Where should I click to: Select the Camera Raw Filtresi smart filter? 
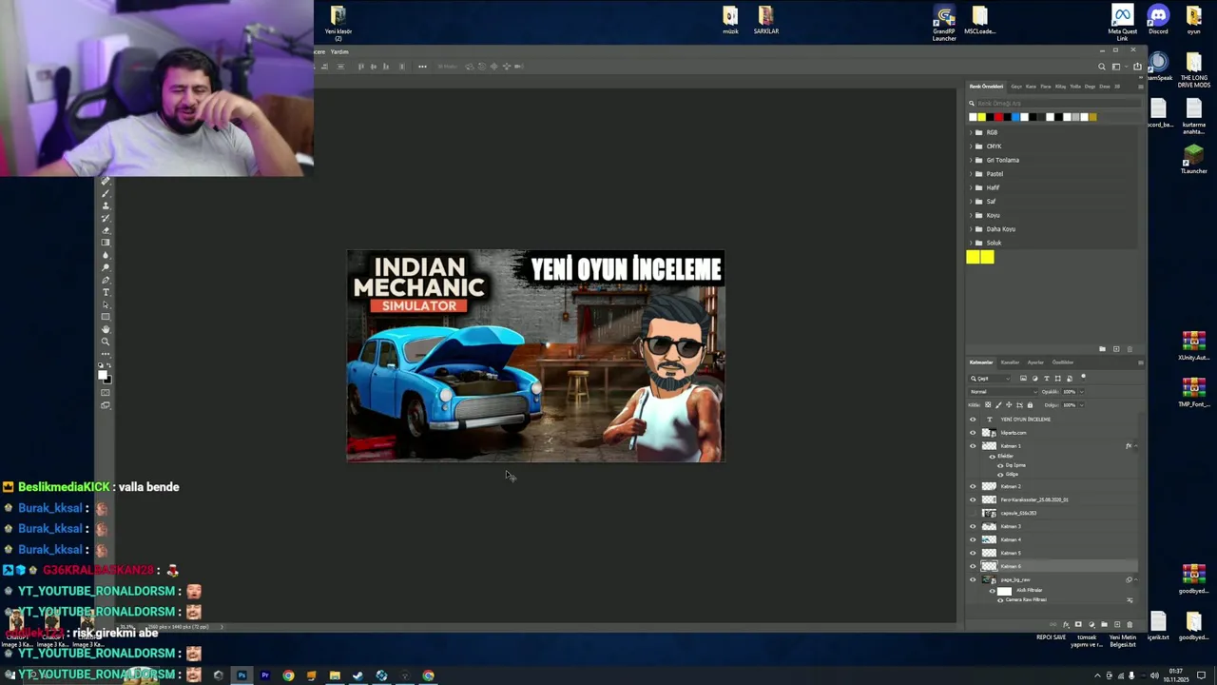tap(1026, 599)
